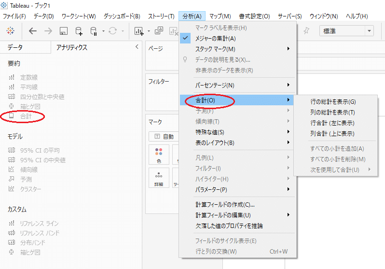Screen dimensions: 385x269
Task: Expand the 計算フィールドの編集(U) submenu
Action: [237, 215]
